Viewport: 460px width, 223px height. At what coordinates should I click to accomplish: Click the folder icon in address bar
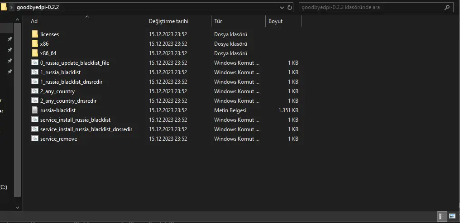pos(3,7)
